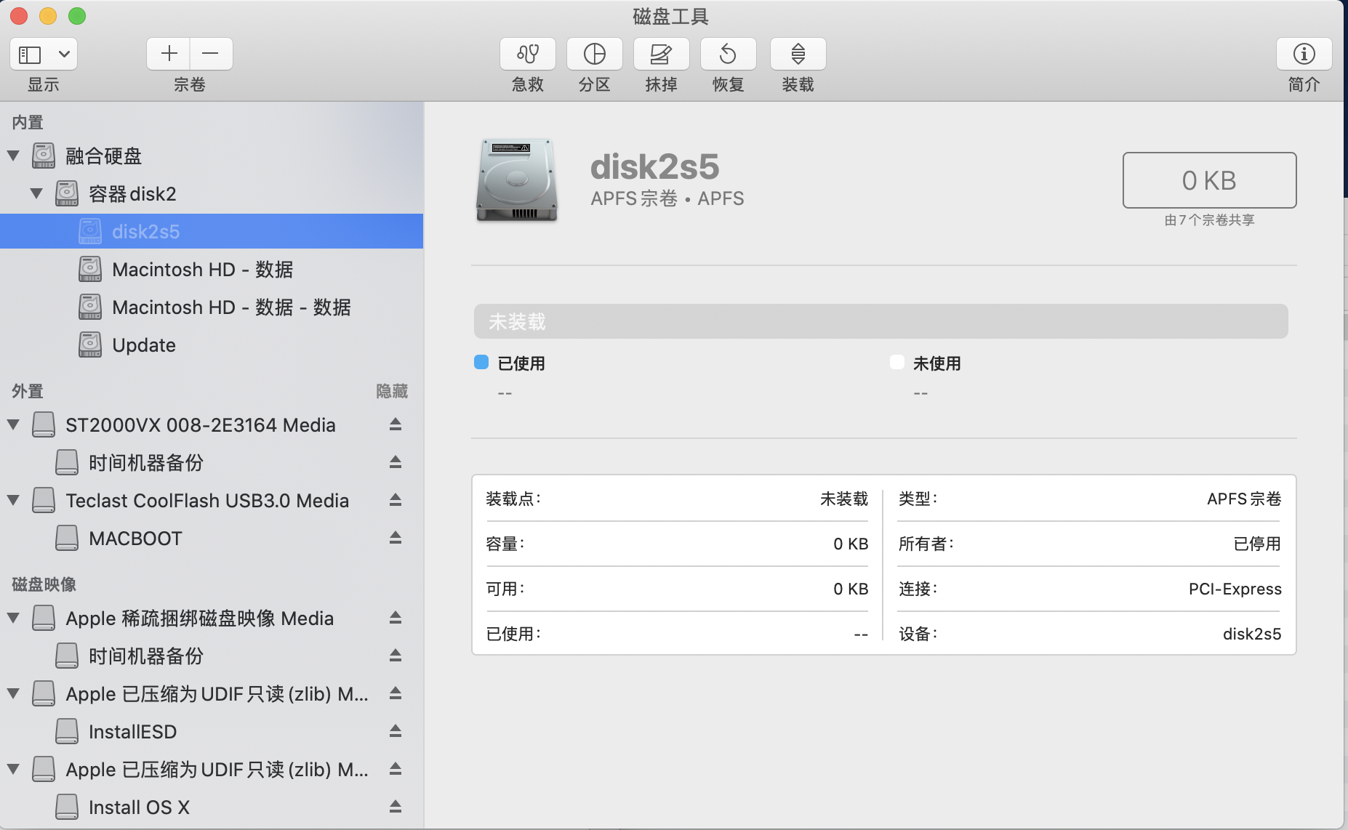Eject the InstallESD disk image
Image resolution: width=1348 pixels, height=830 pixels.
click(x=395, y=731)
